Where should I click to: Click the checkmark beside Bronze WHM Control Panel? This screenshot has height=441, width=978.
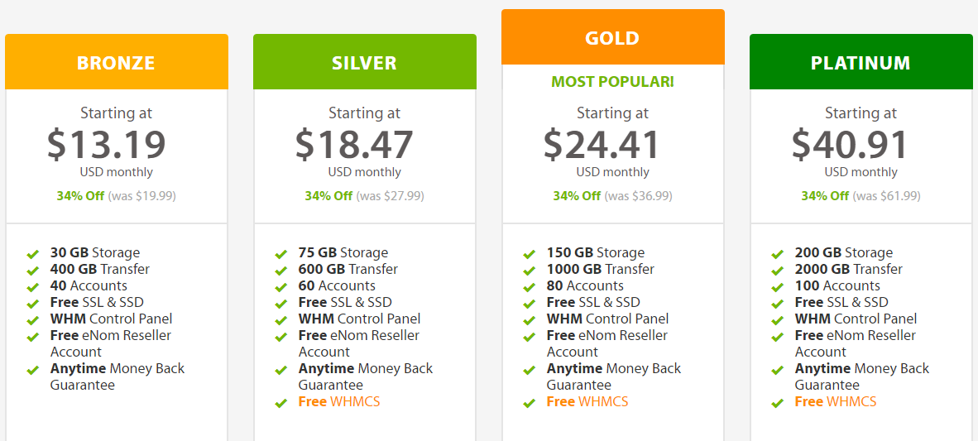33,320
